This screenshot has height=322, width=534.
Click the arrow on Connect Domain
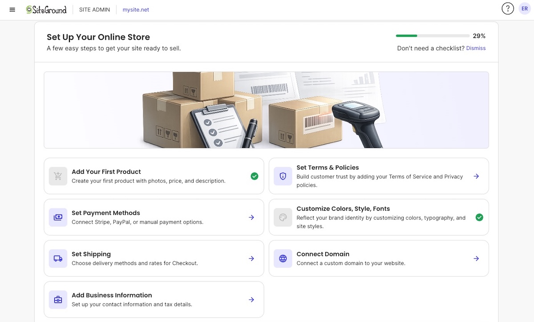tap(476, 258)
